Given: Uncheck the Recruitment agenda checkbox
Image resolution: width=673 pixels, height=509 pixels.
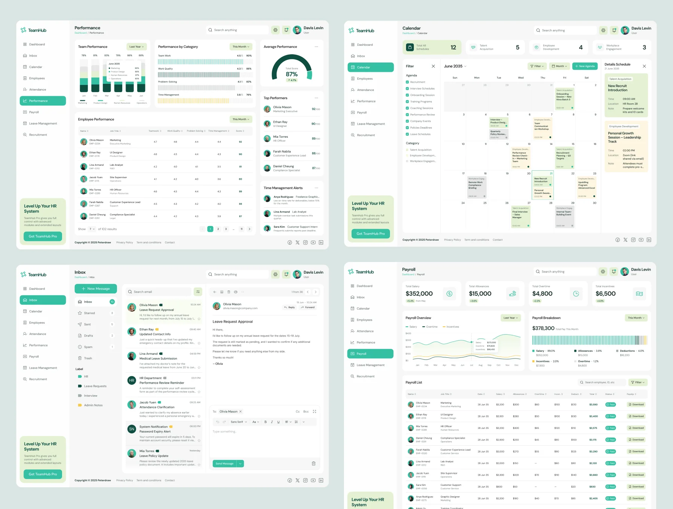Looking at the screenshot, I should [x=407, y=82].
